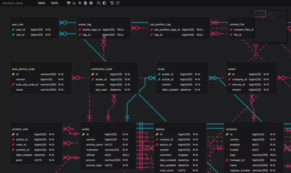The image size is (291, 173).
Task: Click primary key icon of career id
Action: tap(229, 74)
